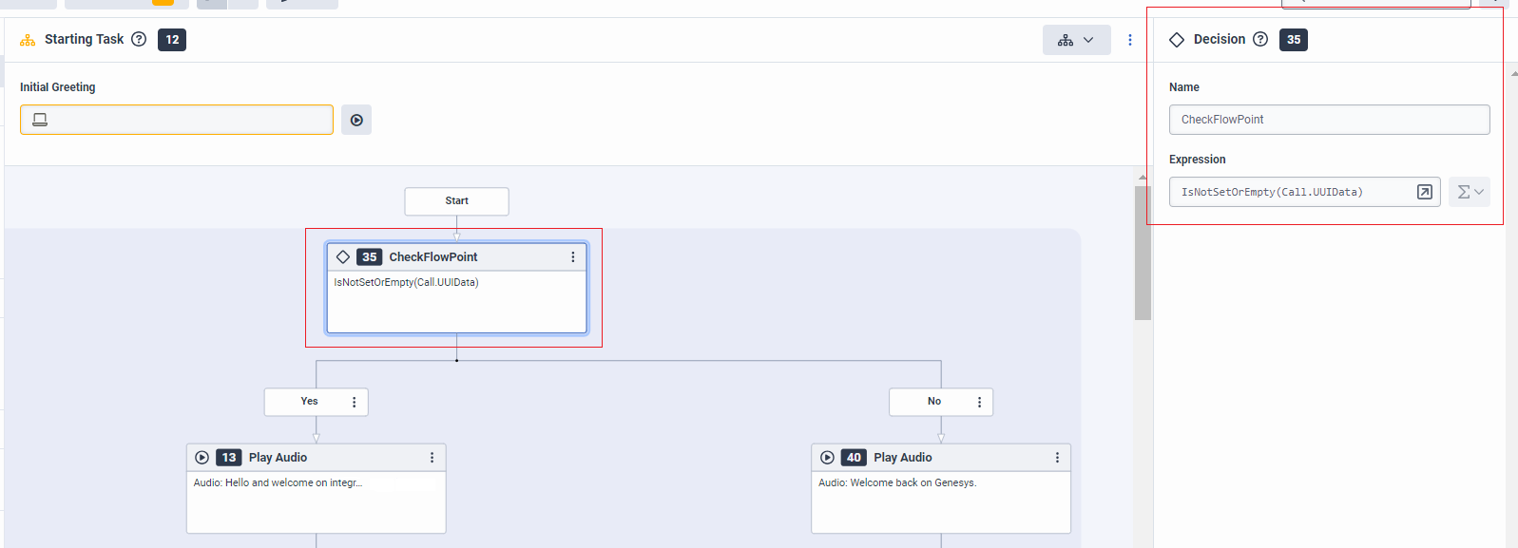Click the canvas scrollbar up arrow
The width and height of the screenshot is (1518, 548).
tap(1143, 178)
